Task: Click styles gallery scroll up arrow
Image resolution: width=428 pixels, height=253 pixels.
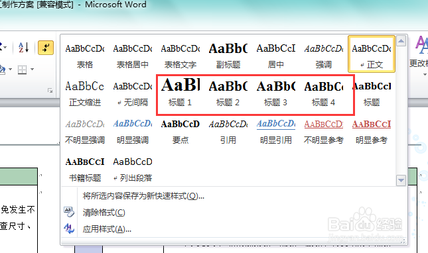Action: point(401,41)
